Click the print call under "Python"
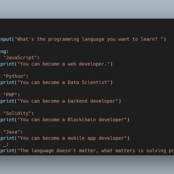 tap(7, 82)
